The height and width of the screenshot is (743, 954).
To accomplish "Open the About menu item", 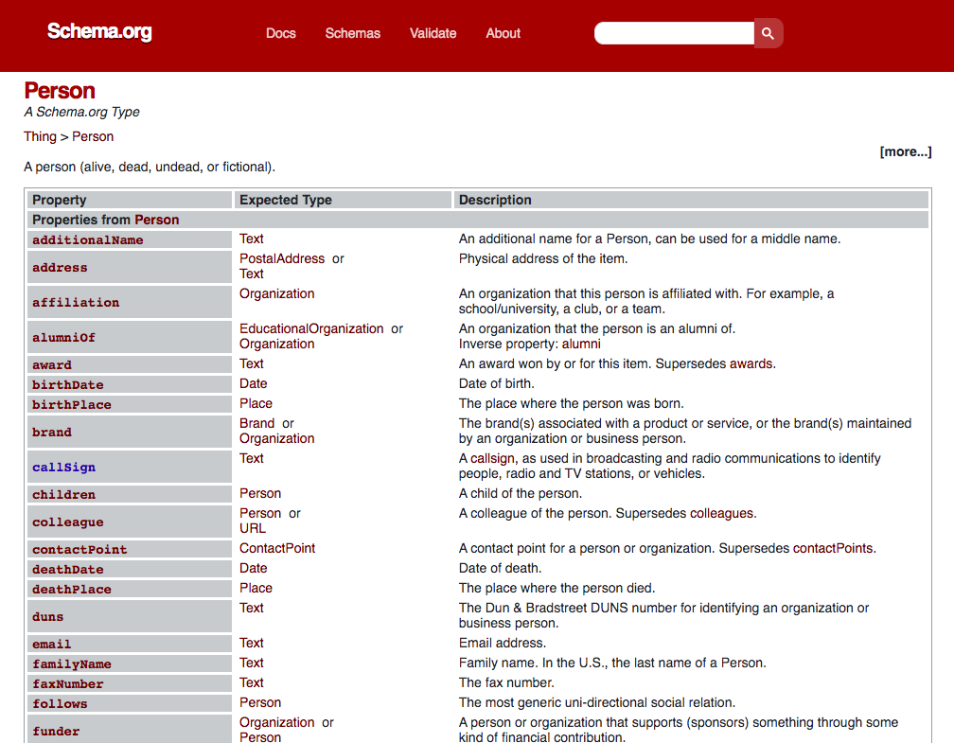I will pyautogui.click(x=503, y=33).
